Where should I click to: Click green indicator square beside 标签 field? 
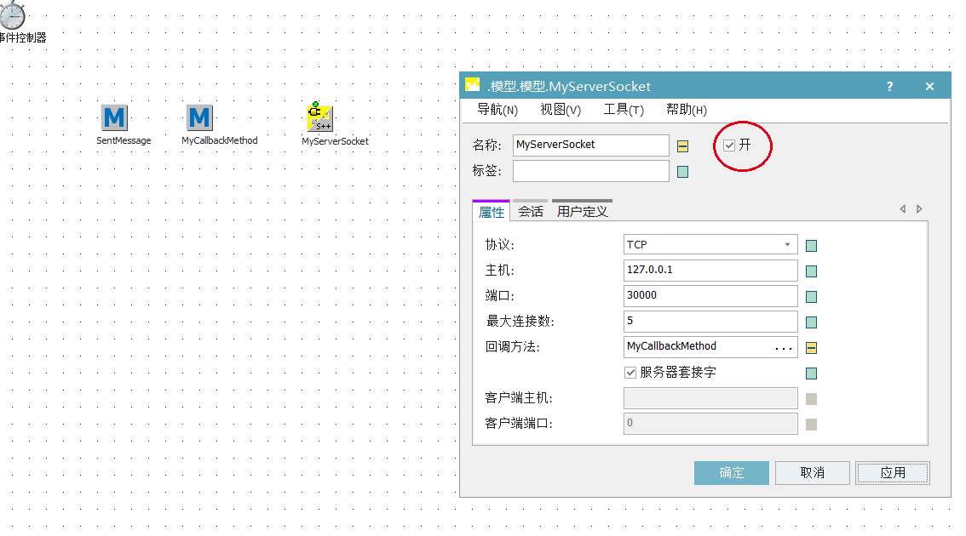click(x=683, y=171)
